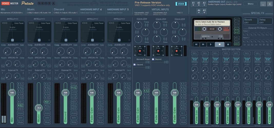Screen dimensions: 274x128
Task: Adjust Voicemeeter VAIO Treble equalizer knob
Action: tap(138, 25)
